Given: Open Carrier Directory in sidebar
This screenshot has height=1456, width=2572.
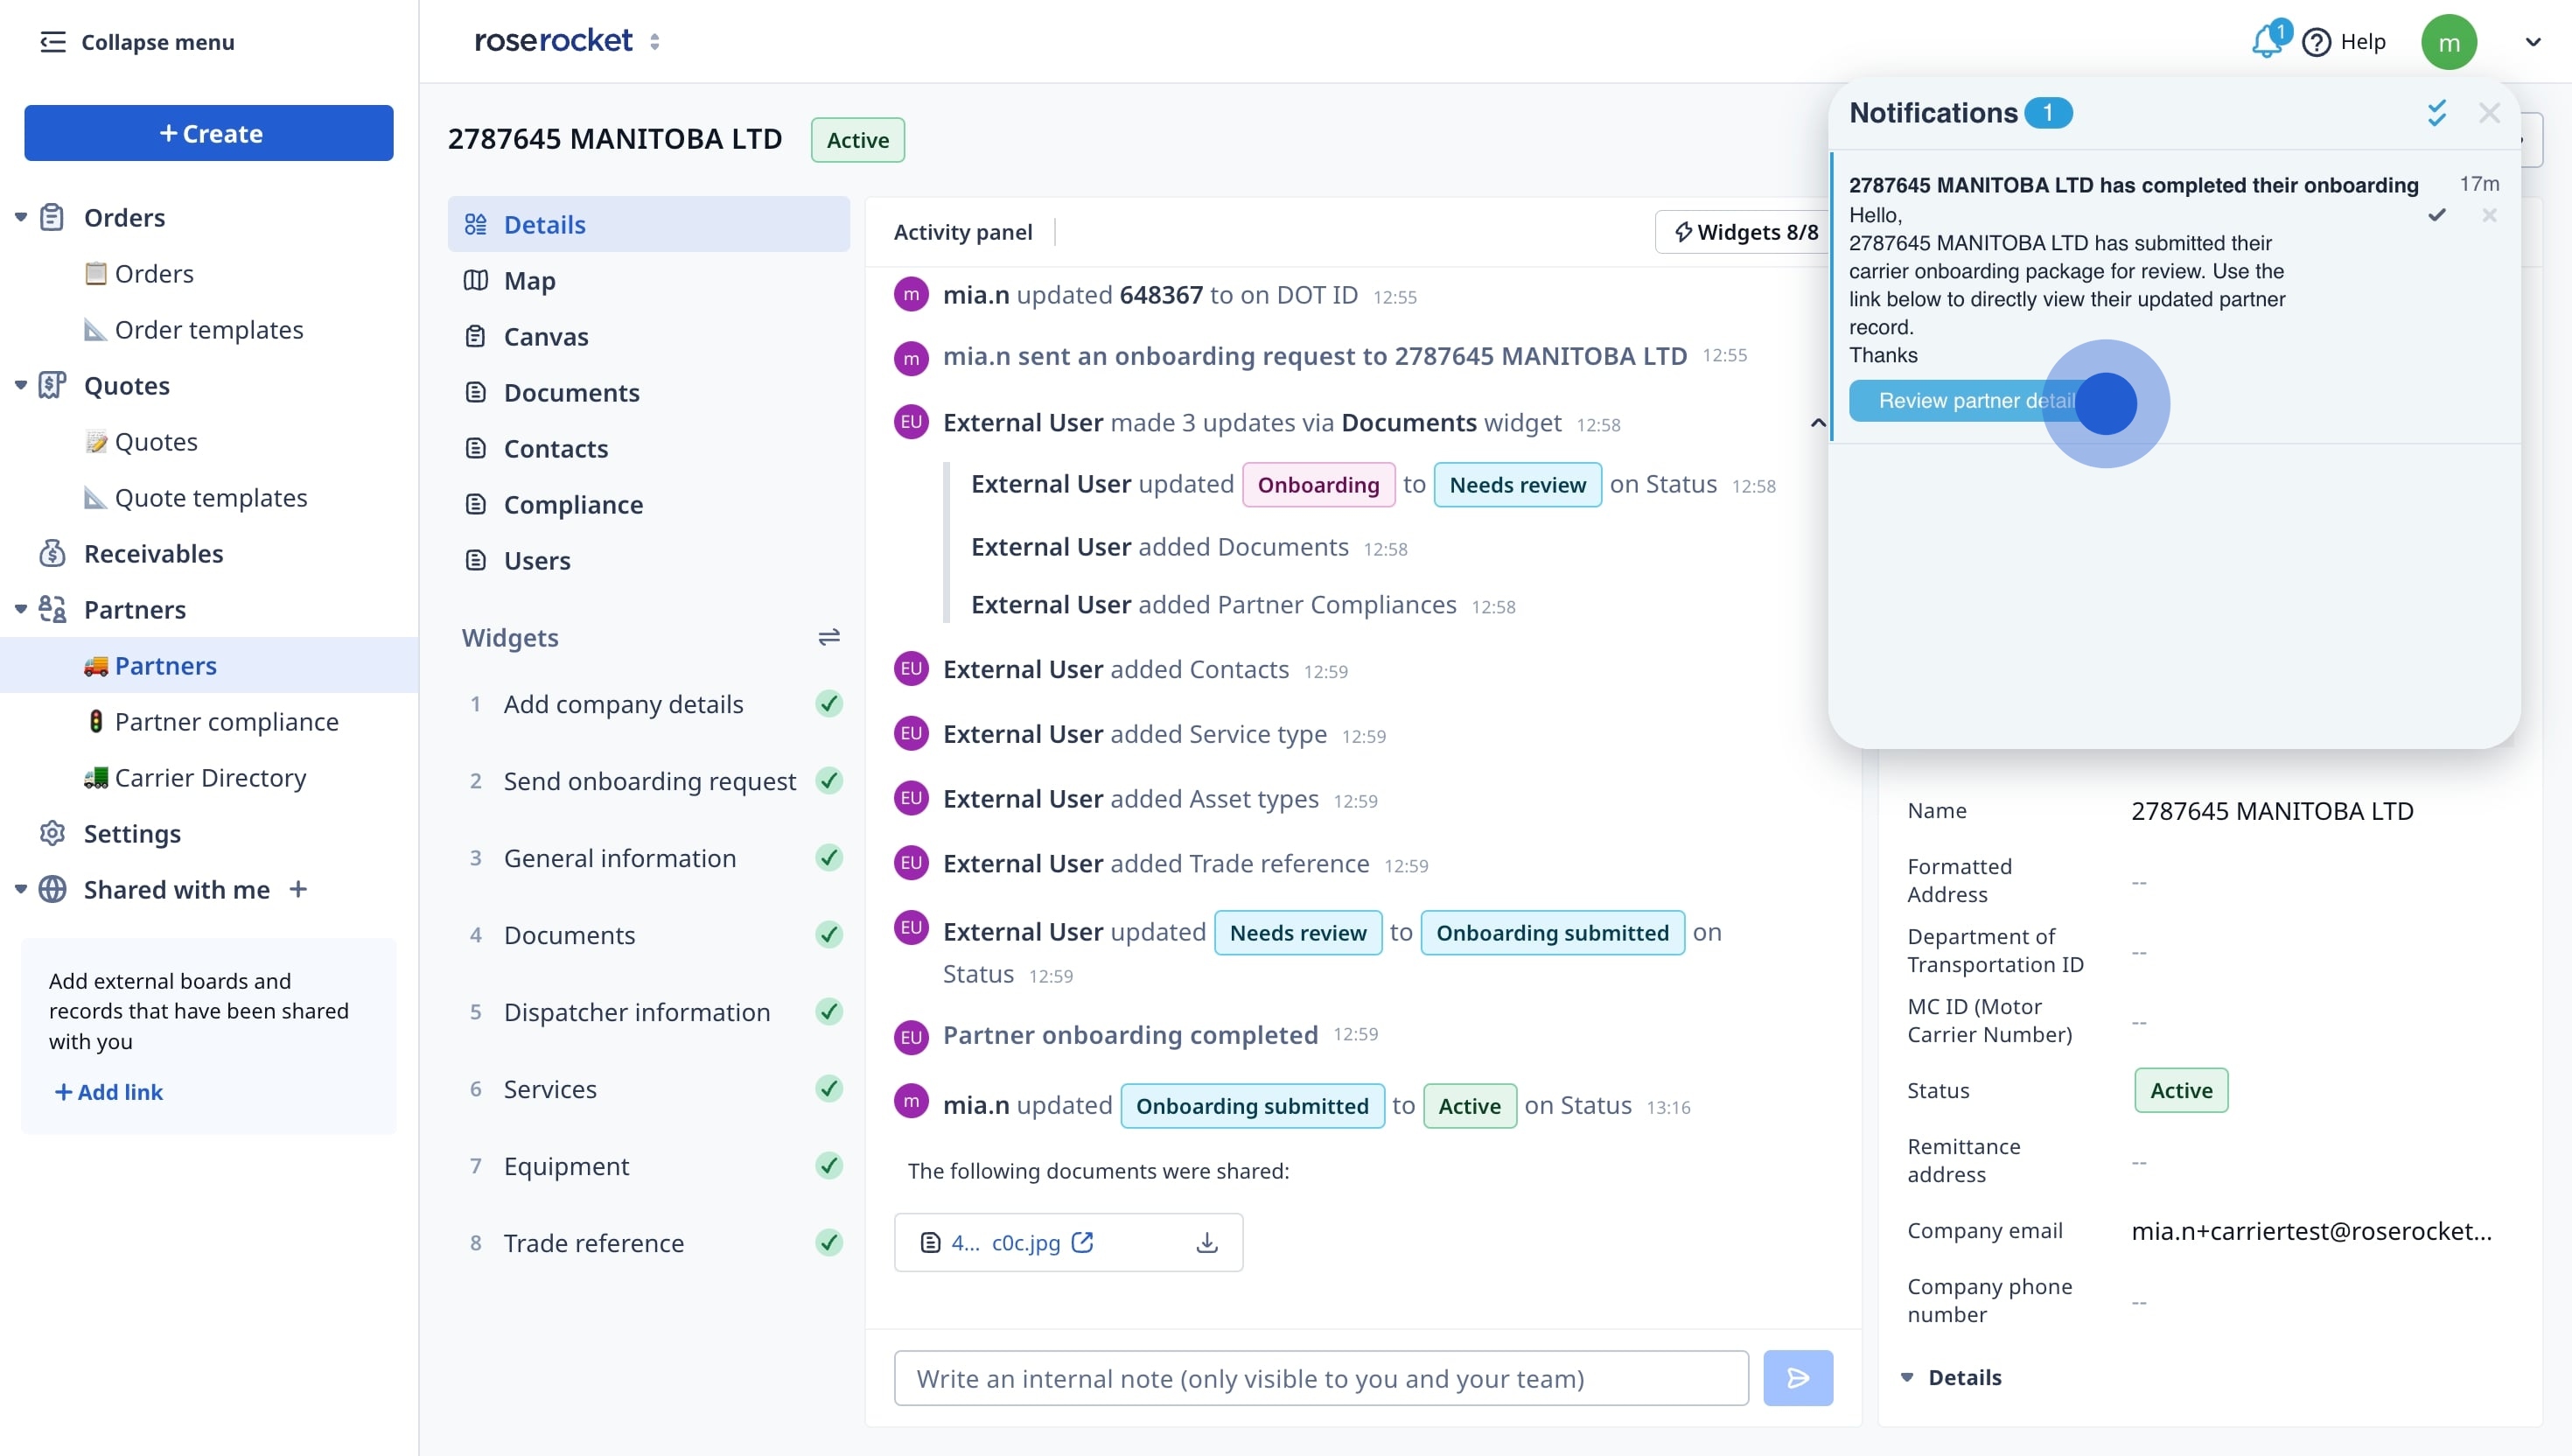Looking at the screenshot, I should coord(210,778).
